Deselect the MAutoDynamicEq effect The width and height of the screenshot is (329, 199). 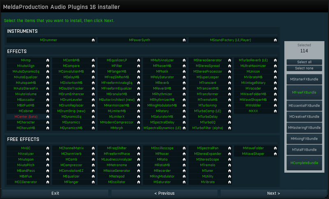pyautogui.click(x=26, y=72)
